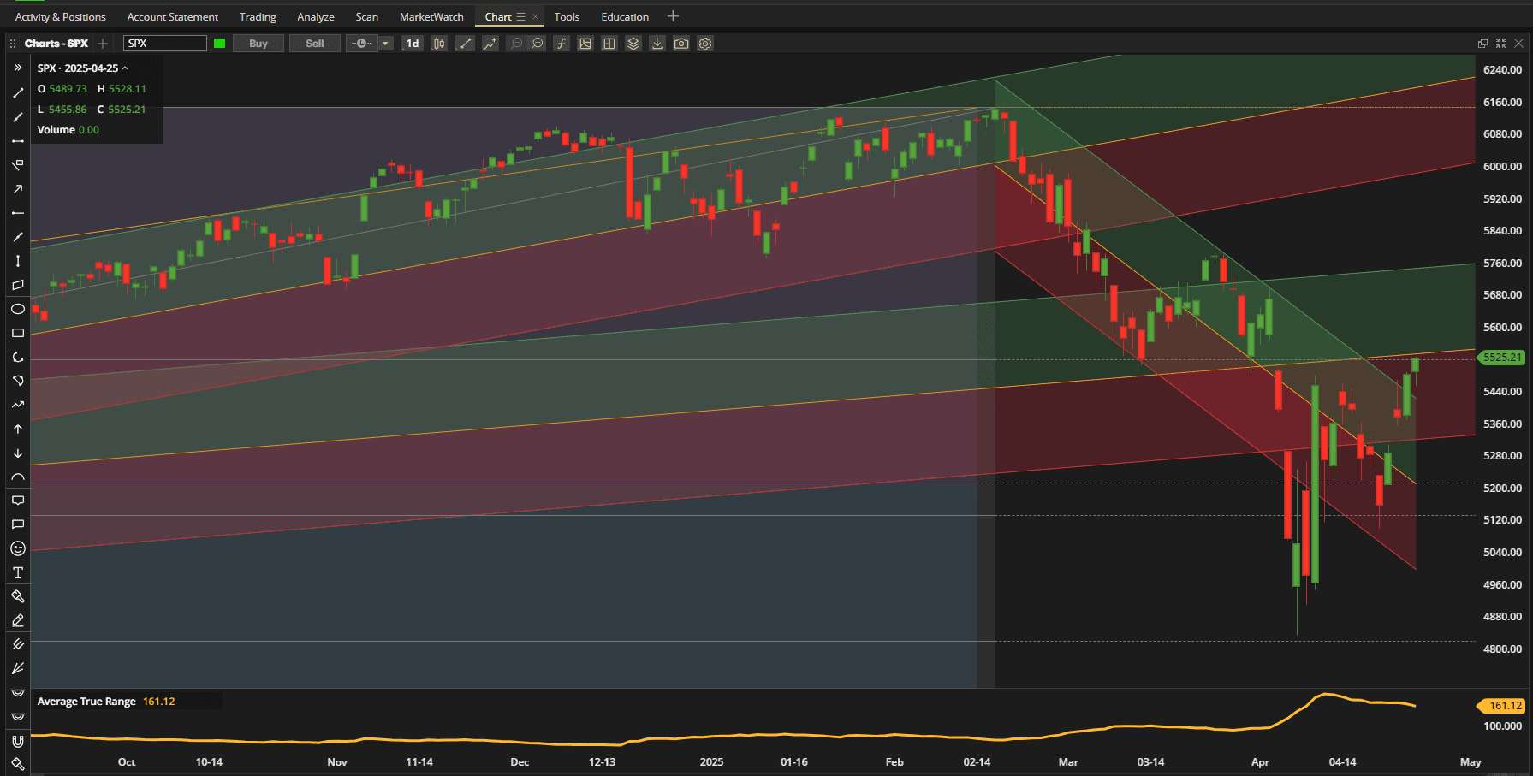Open the Tools tab
The image size is (1533, 776).
pos(567,17)
